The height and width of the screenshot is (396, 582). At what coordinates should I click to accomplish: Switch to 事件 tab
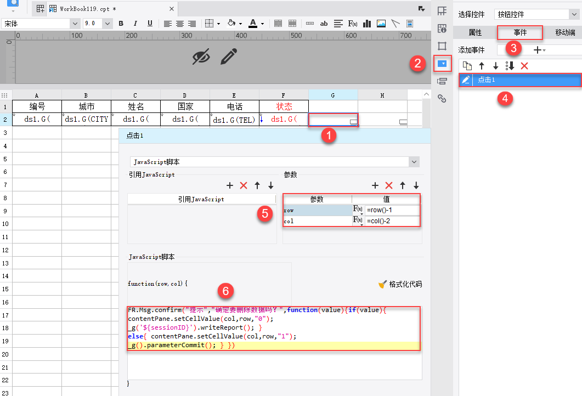(x=520, y=33)
